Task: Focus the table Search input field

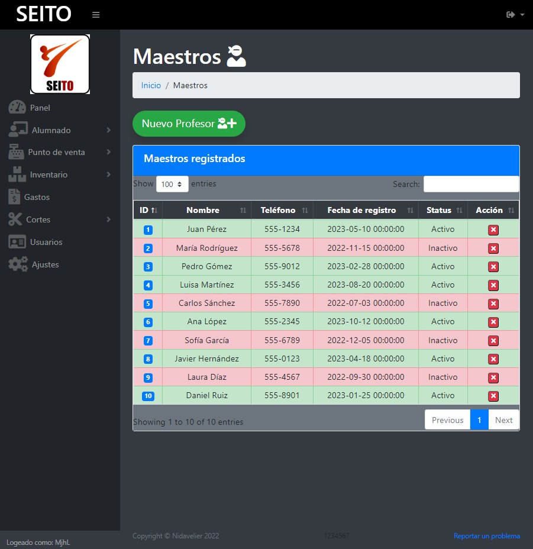Action: 471,184
